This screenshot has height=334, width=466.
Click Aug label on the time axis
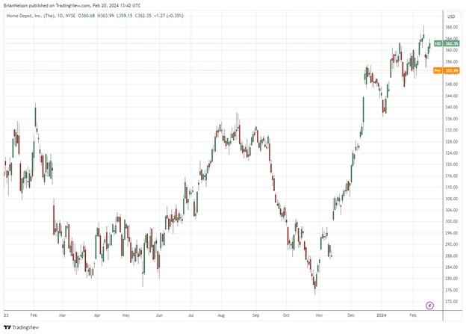click(220, 315)
